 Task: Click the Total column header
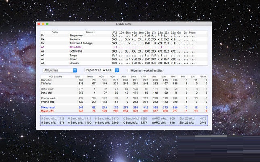77,76
